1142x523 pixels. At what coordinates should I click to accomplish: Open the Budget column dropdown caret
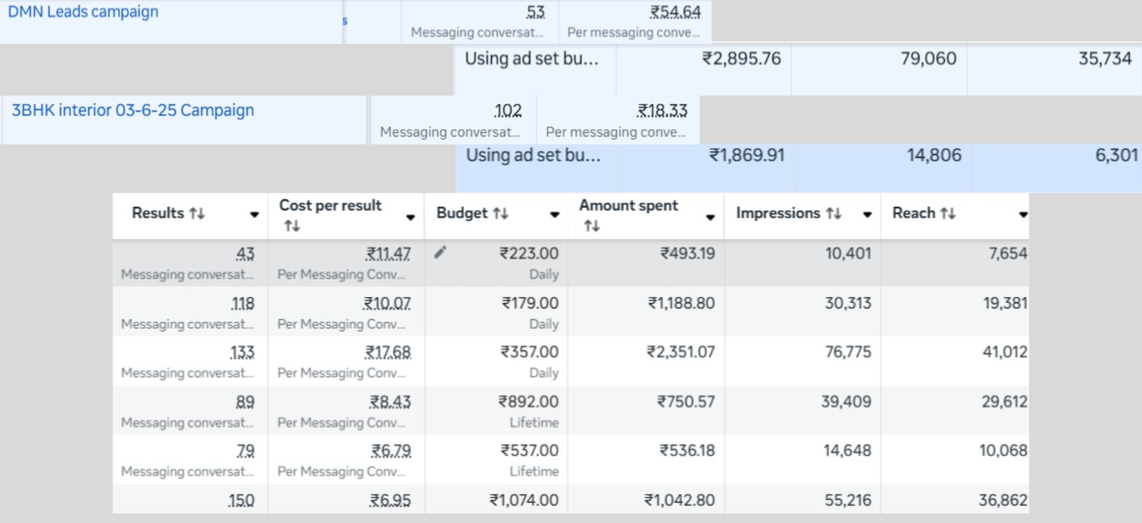tap(554, 215)
